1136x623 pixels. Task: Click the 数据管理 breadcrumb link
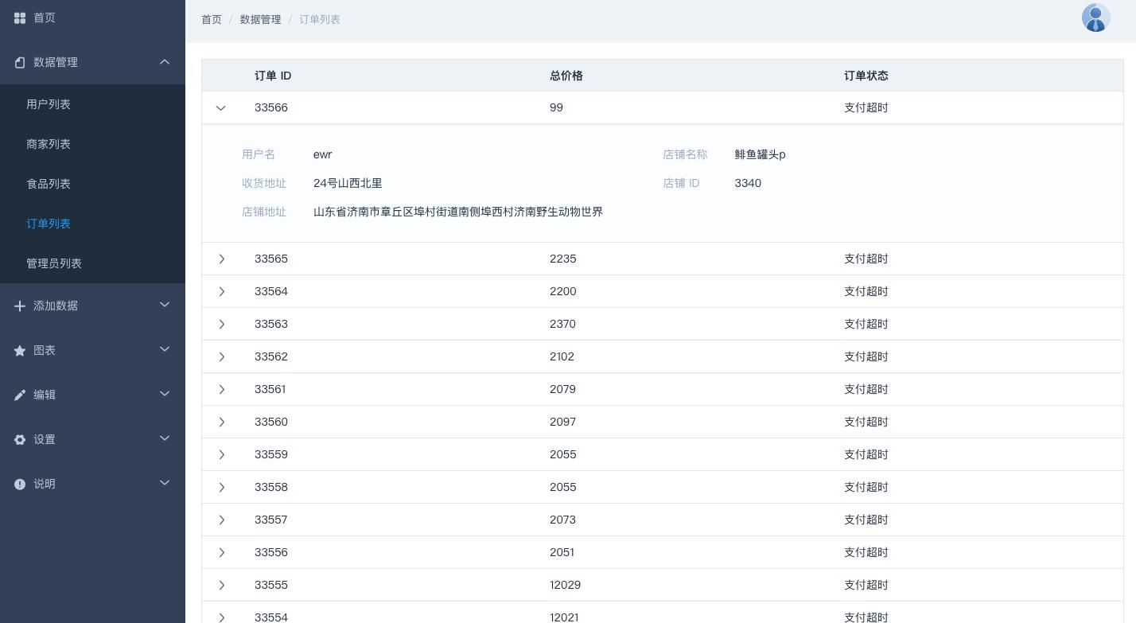pos(261,19)
